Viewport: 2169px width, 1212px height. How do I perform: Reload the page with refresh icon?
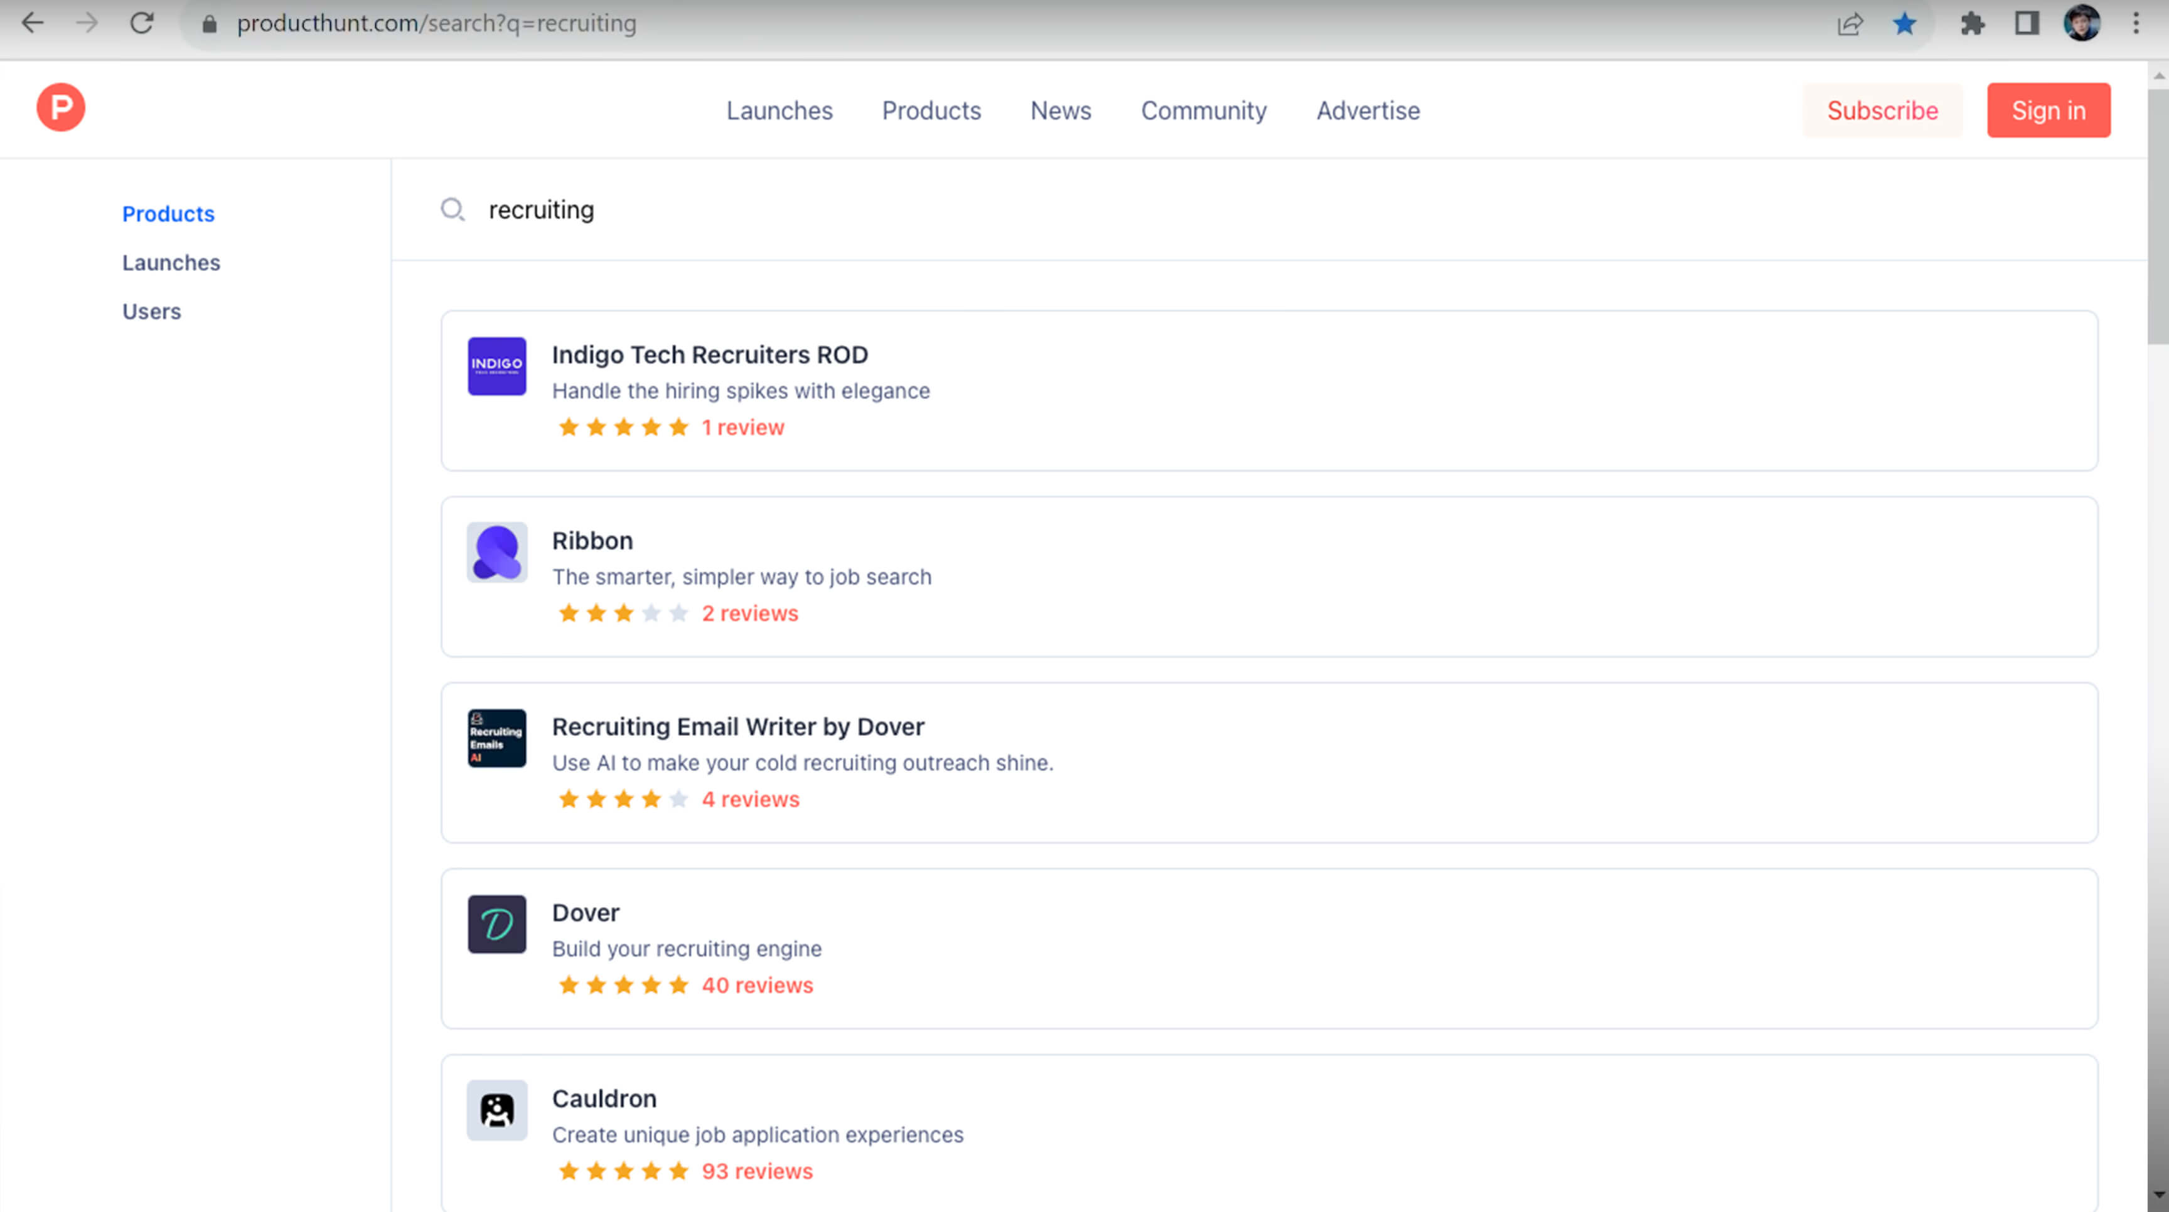141,24
